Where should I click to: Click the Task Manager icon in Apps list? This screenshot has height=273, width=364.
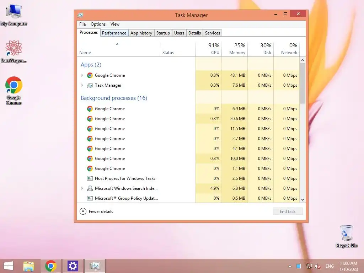tap(90, 85)
